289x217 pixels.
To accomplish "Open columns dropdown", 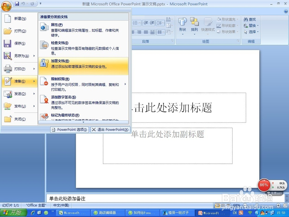I will pyautogui.click(x=161, y=32).
